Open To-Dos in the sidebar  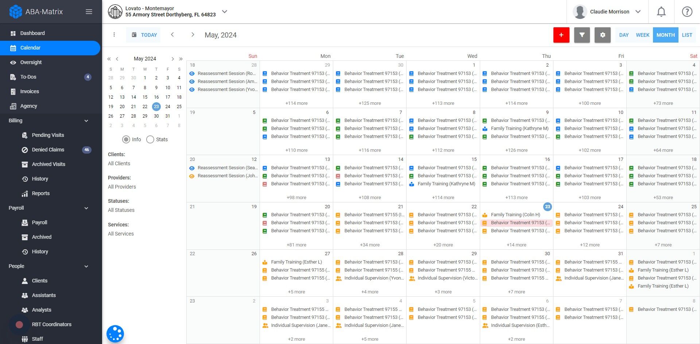[x=50, y=77]
